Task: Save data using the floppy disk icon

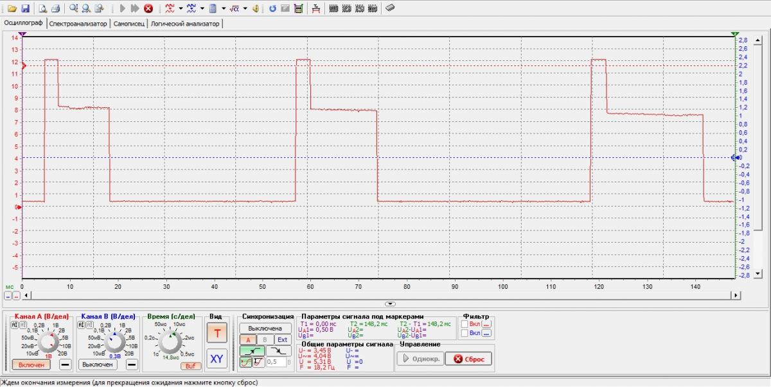Action: point(26,8)
